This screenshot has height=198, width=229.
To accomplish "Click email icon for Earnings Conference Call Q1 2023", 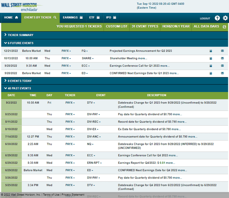I will point(222,66).
